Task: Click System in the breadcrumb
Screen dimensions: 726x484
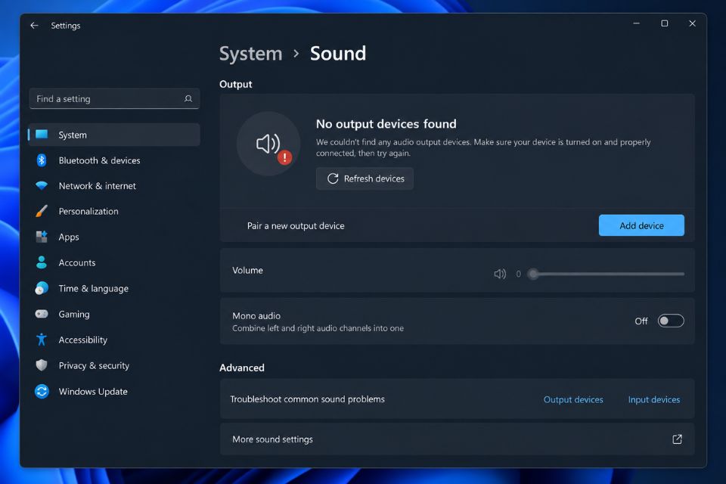Action: [x=250, y=54]
